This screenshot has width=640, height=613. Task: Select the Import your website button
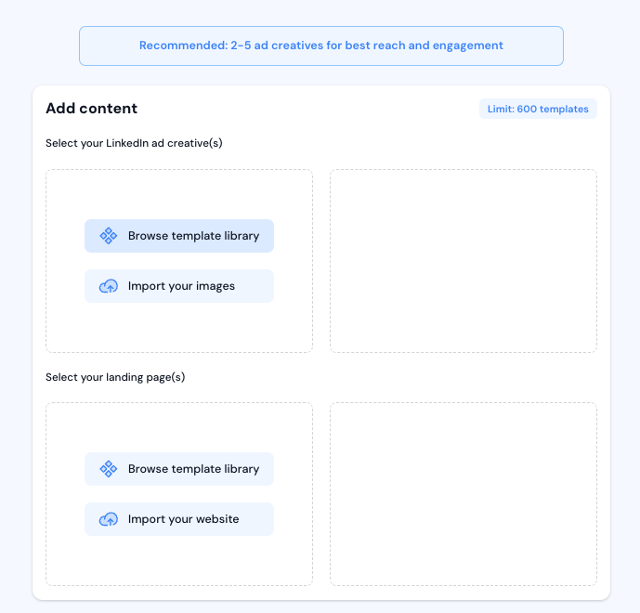click(x=179, y=519)
